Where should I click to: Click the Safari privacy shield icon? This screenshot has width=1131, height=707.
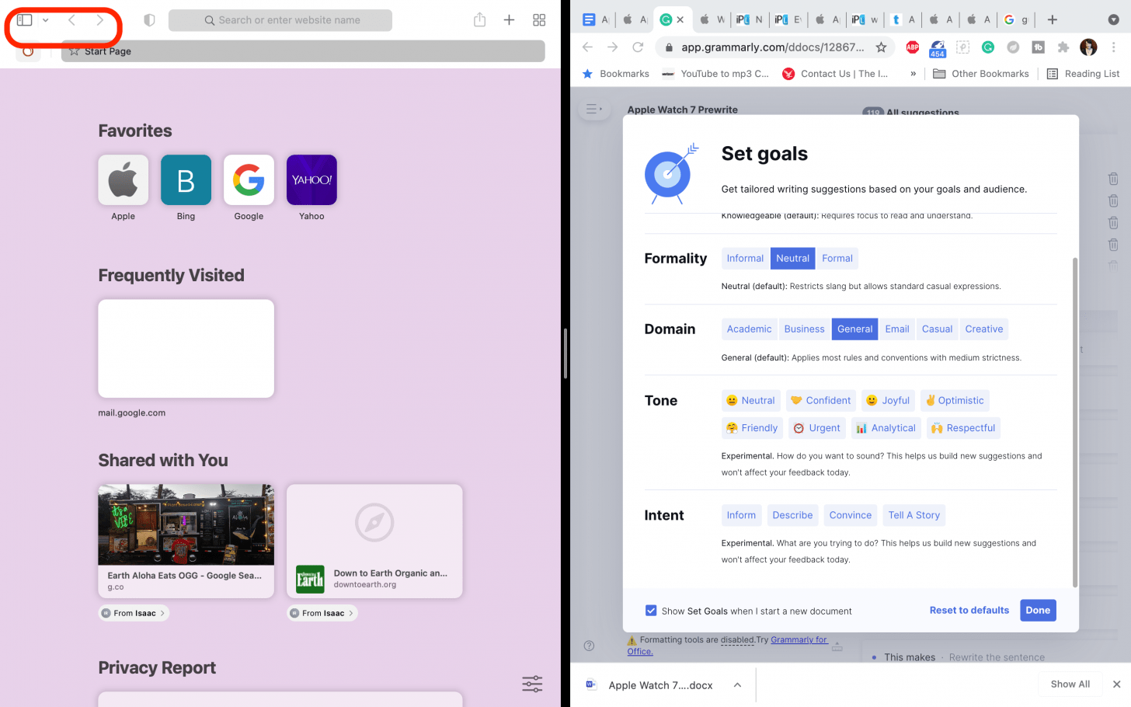tap(150, 20)
